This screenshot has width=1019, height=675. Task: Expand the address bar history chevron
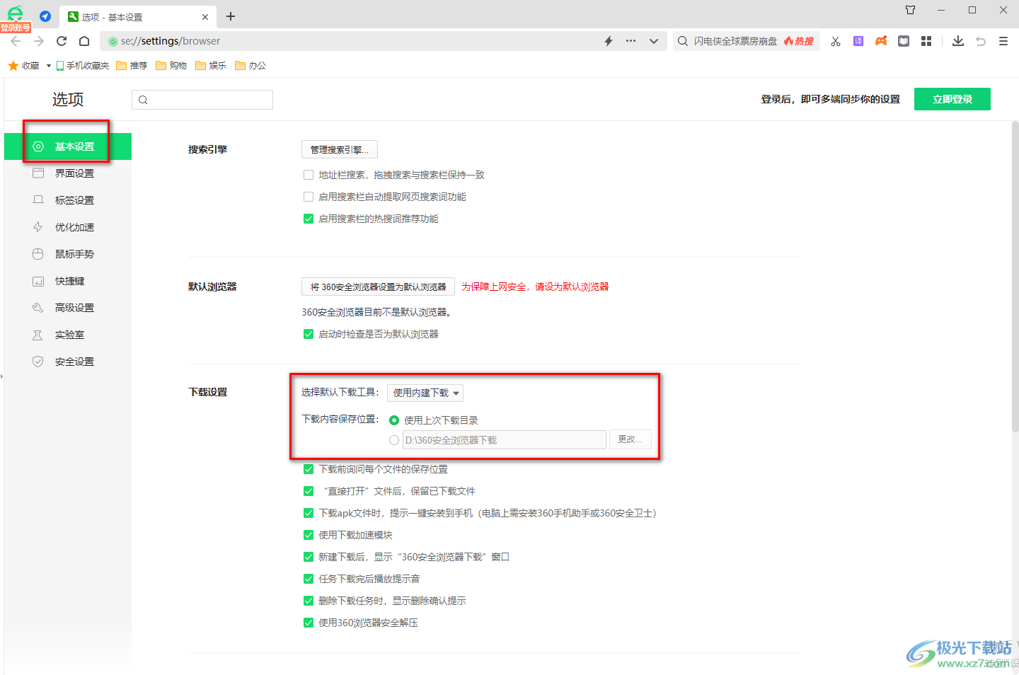(654, 41)
